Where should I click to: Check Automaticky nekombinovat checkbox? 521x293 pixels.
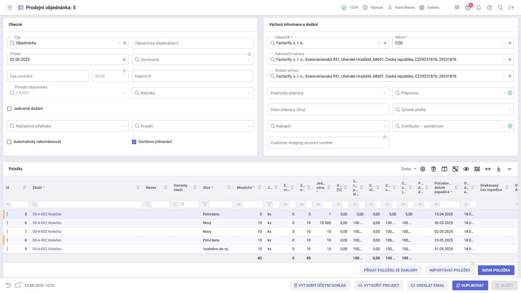pos(9,142)
